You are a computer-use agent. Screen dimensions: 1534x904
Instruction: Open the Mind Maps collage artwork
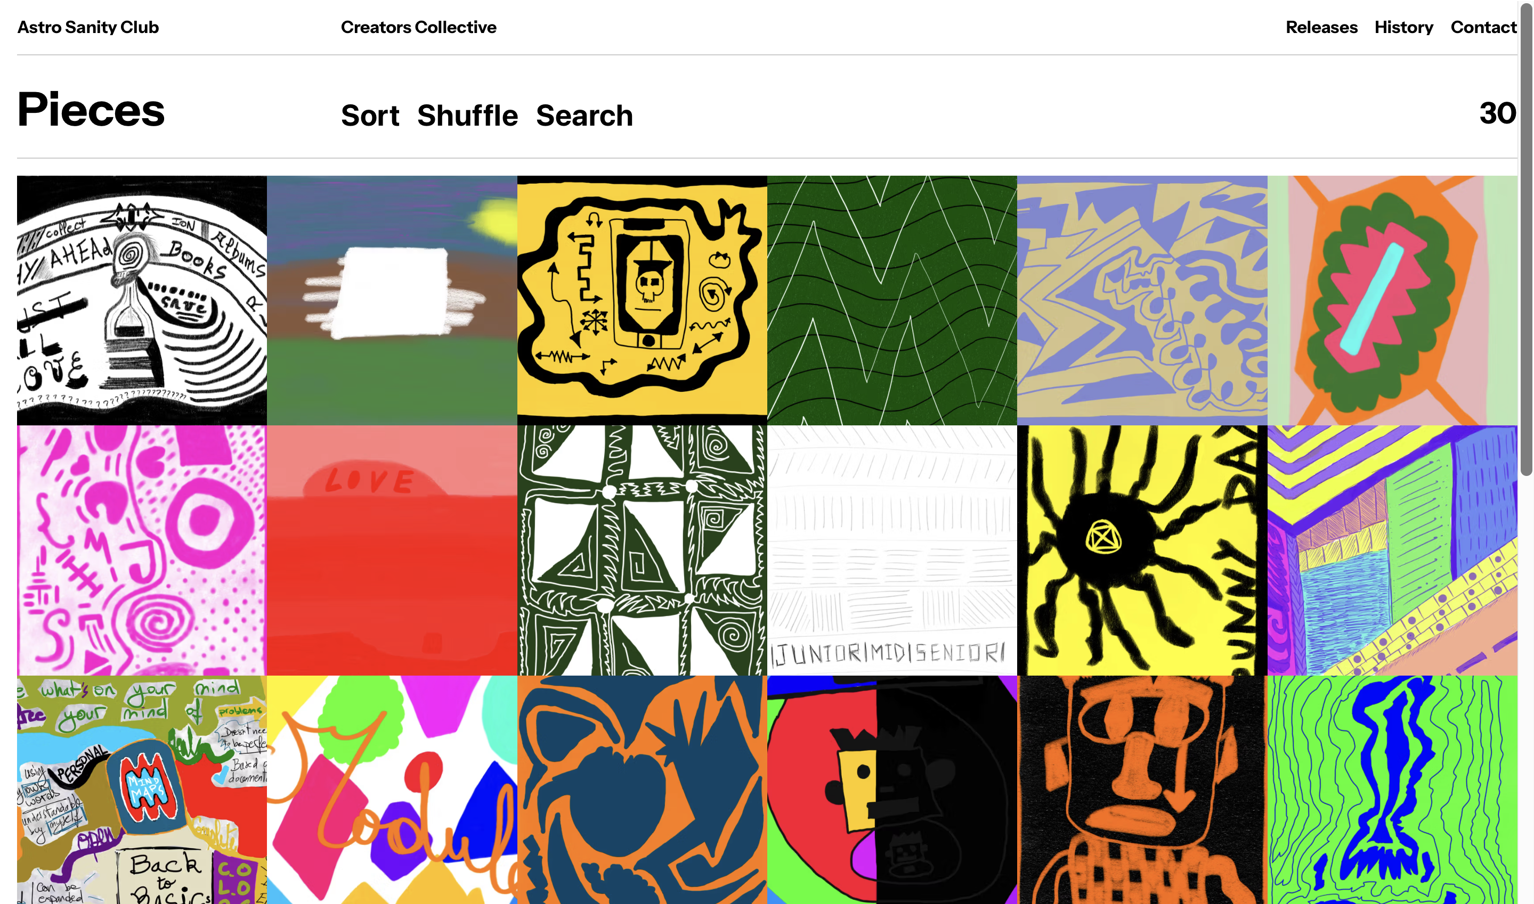(141, 790)
